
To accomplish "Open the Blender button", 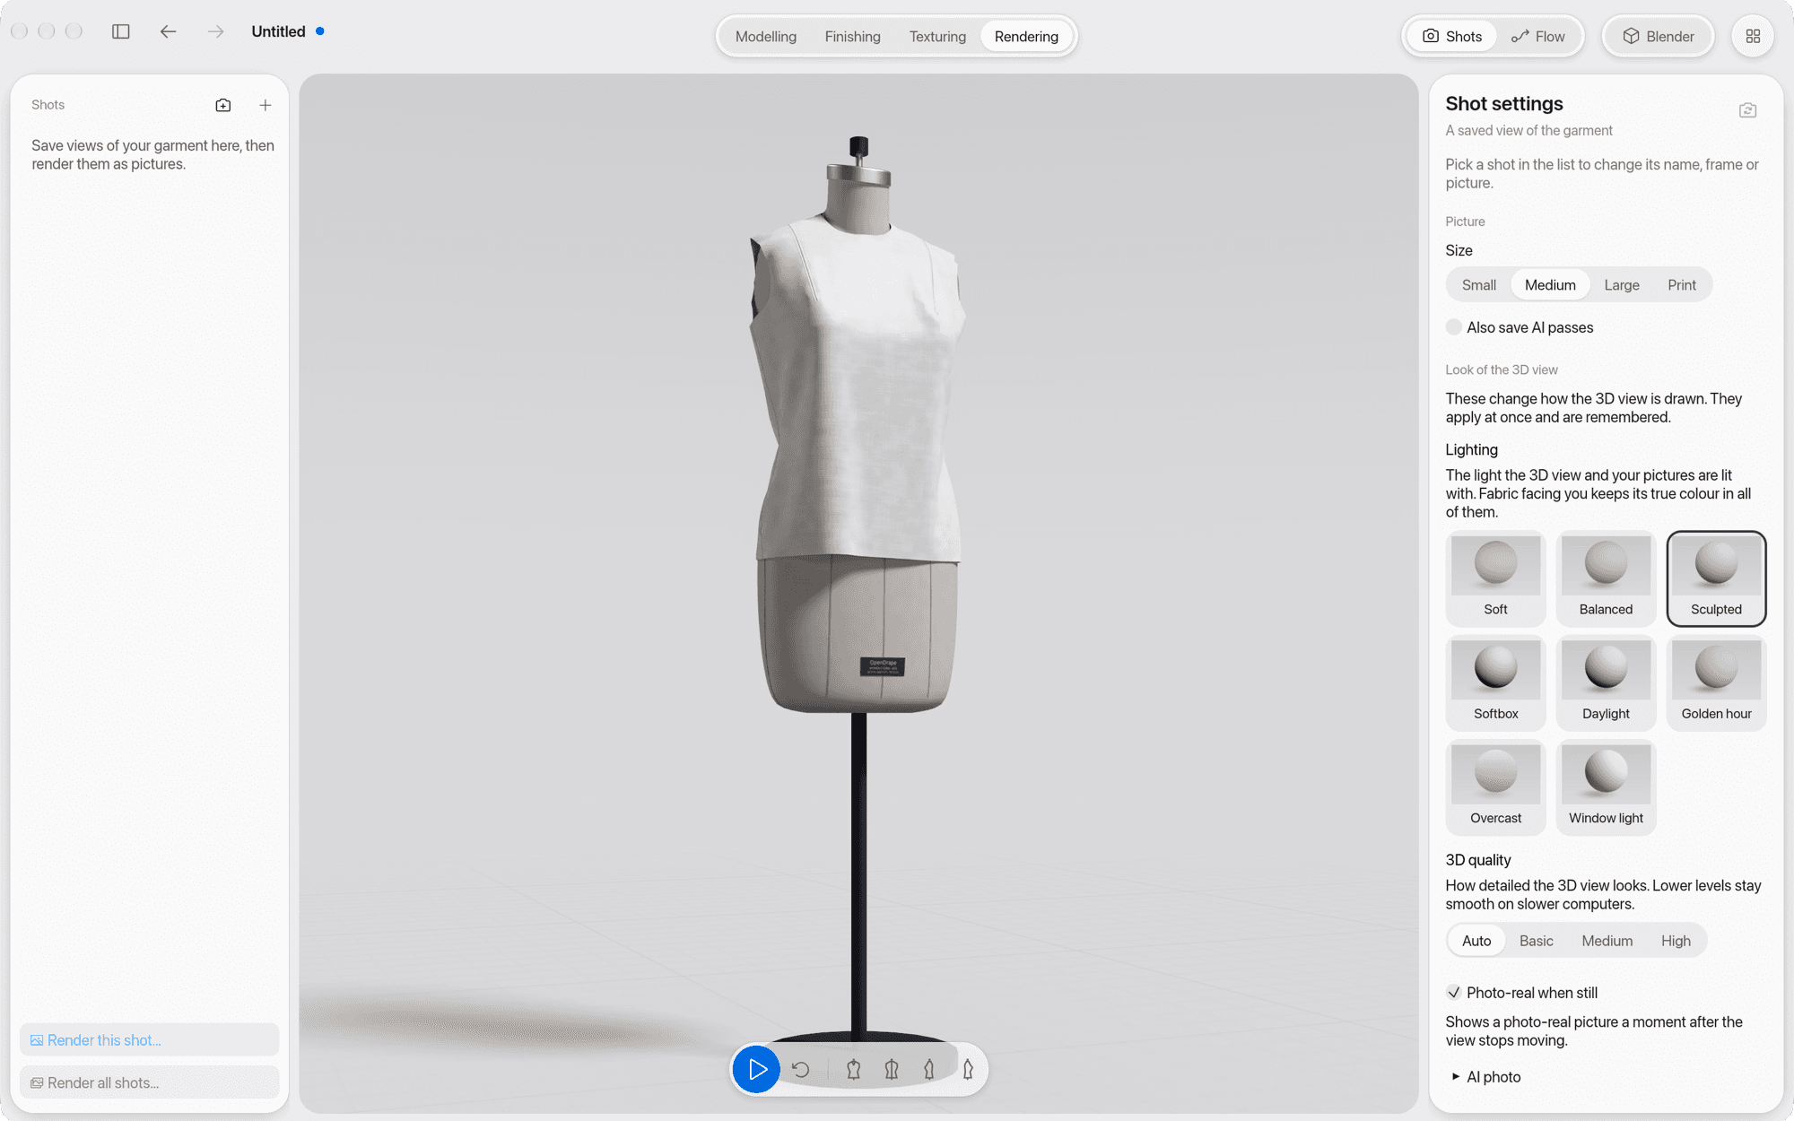I will [x=1658, y=36].
